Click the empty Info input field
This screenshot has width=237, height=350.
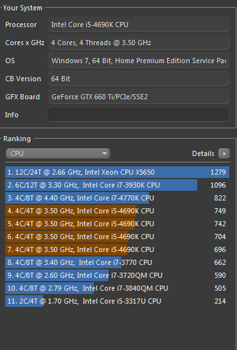[x=139, y=115]
